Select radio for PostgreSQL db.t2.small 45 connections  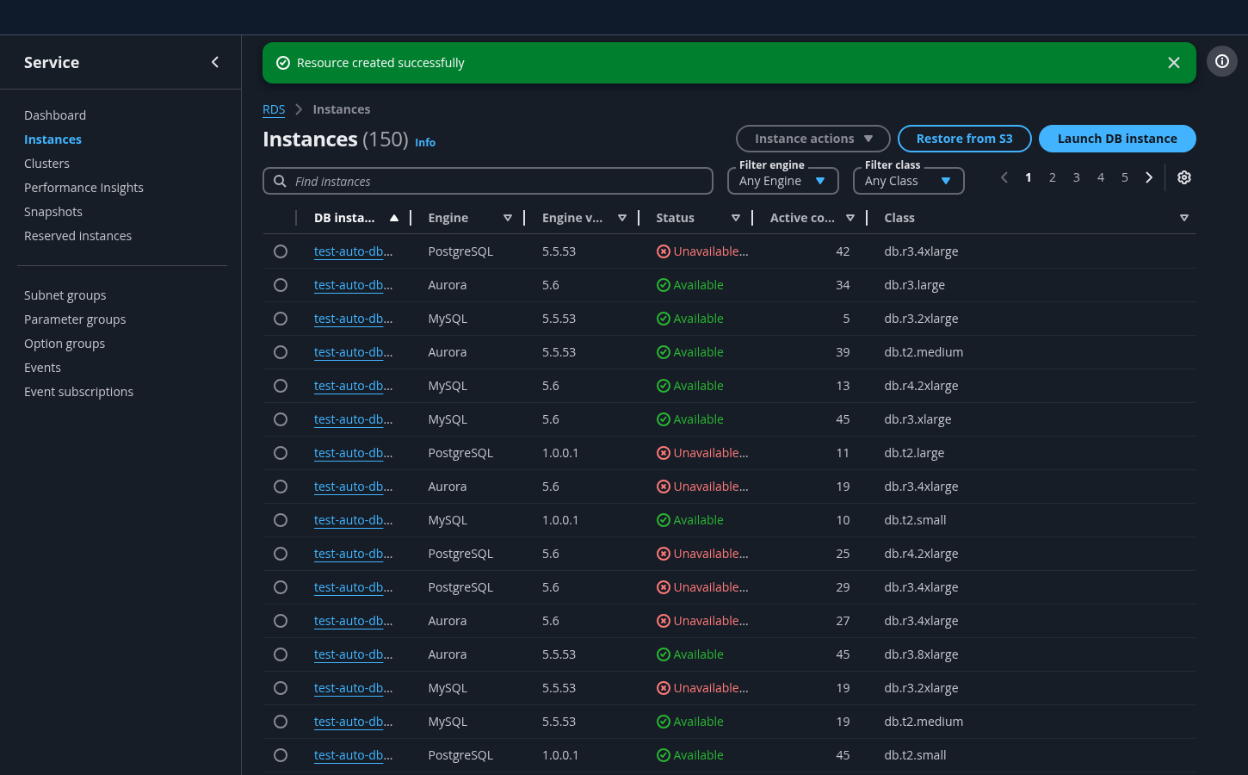click(x=281, y=755)
